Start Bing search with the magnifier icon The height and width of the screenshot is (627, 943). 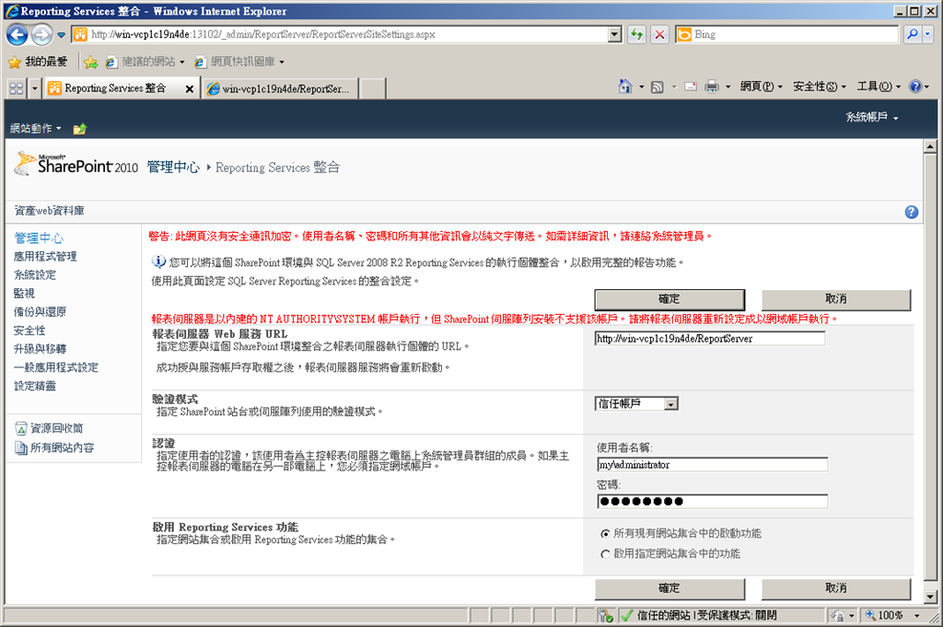click(913, 34)
